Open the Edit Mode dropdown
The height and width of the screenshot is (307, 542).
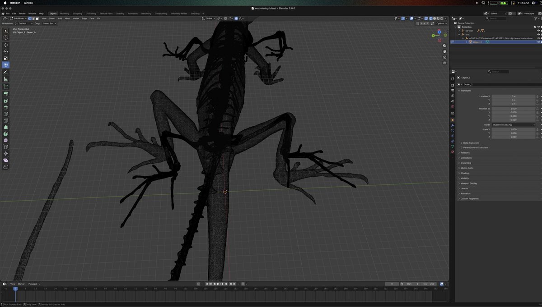point(18,18)
